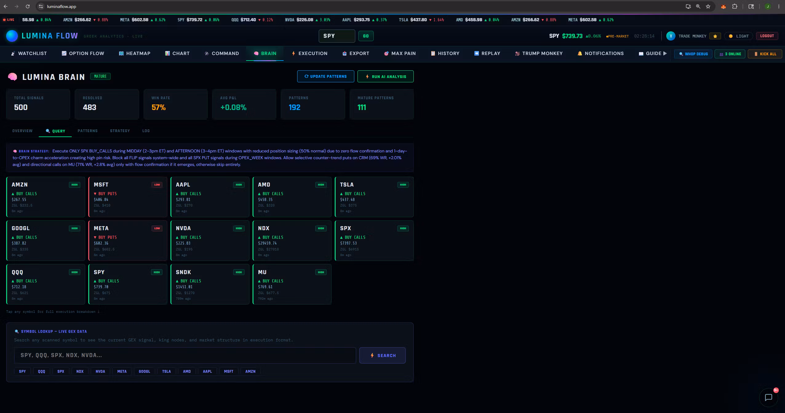Screen dimensions: 785x413
Task: Click the gold star badge beside Trade Monkey
Action: [715, 36]
